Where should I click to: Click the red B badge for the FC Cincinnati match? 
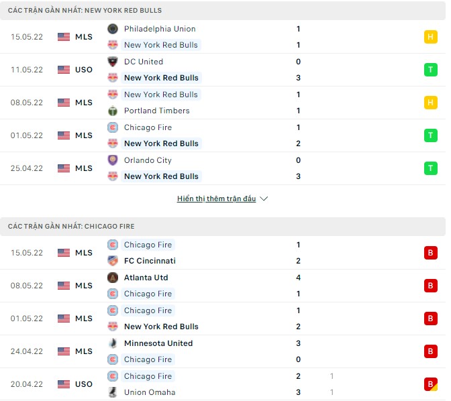coord(430,253)
